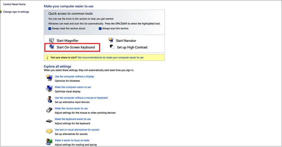This screenshot has width=282, height=147.
Task: Open Use text or visual alternatives for sounds
Action: (x=77, y=130)
